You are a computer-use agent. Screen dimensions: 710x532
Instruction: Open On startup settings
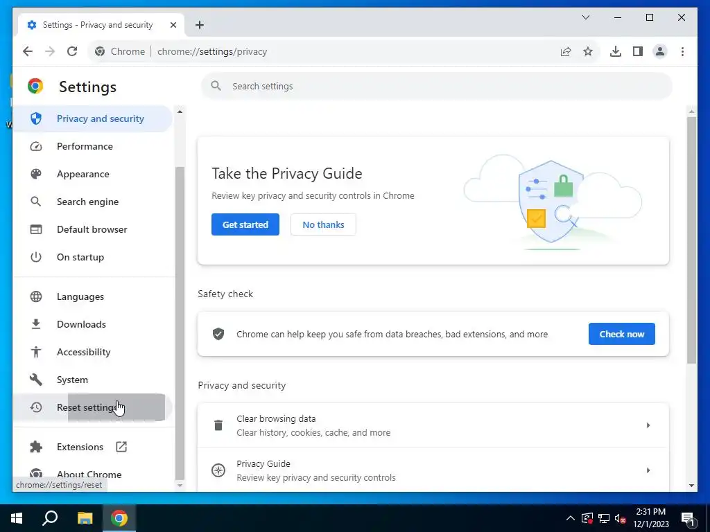click(x=80, y=257)
